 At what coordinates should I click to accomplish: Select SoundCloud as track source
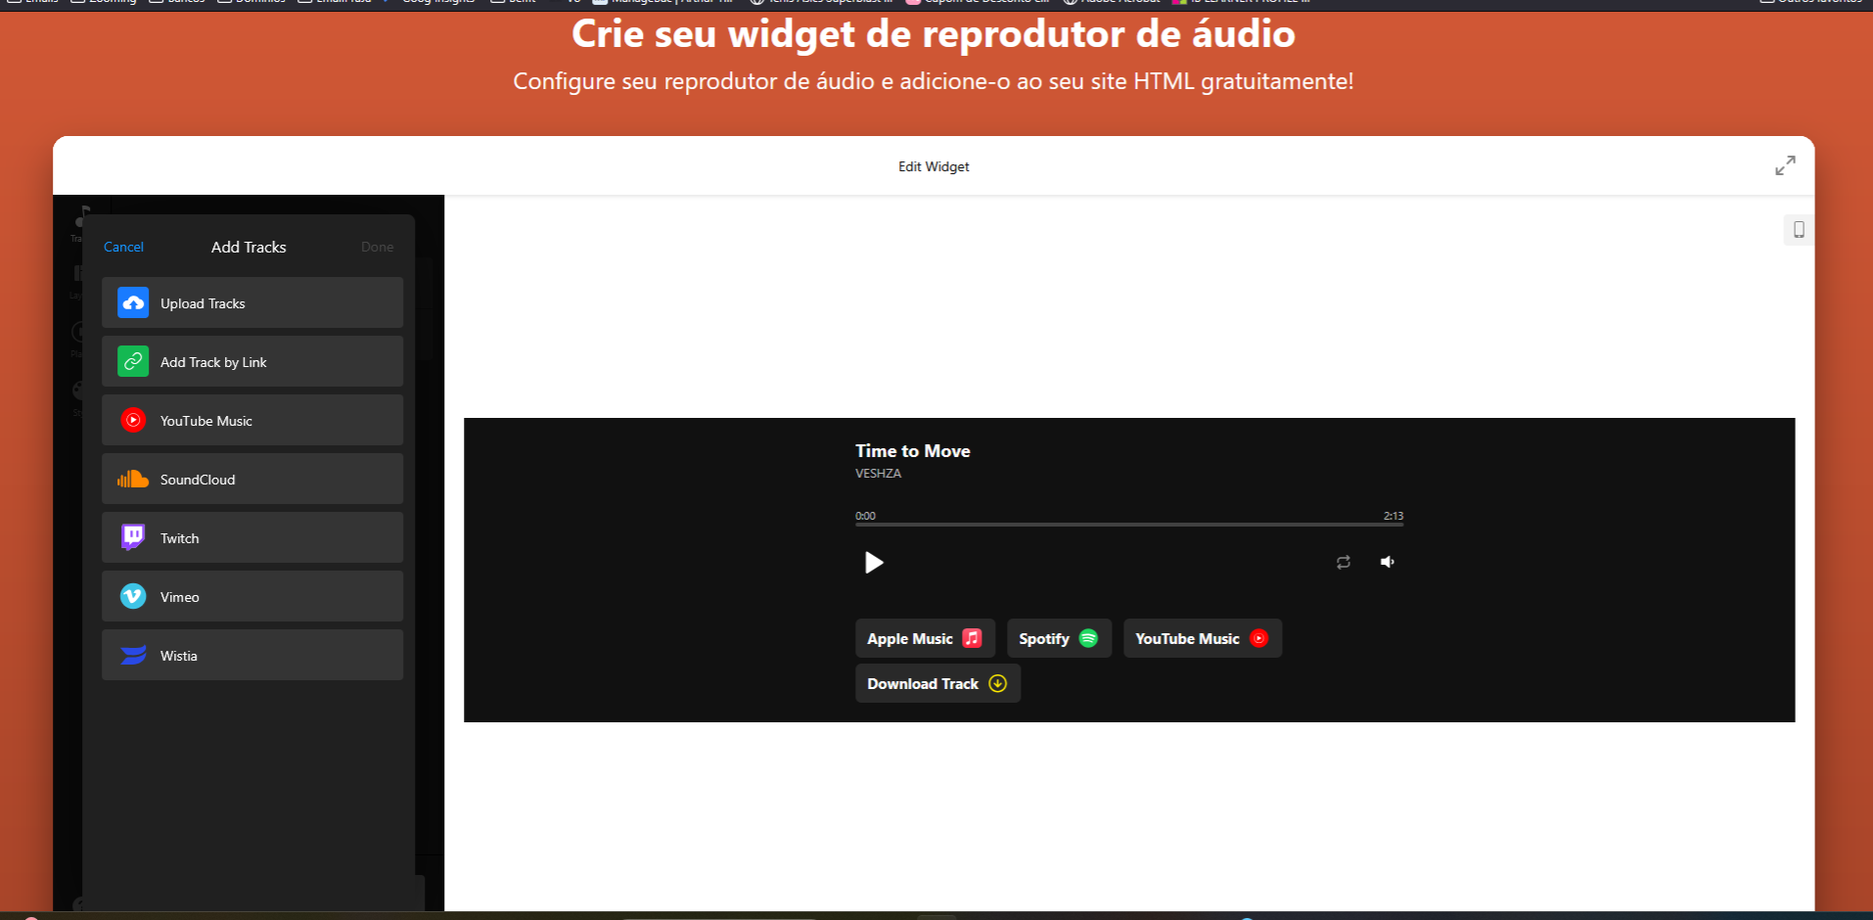point(252,479)
